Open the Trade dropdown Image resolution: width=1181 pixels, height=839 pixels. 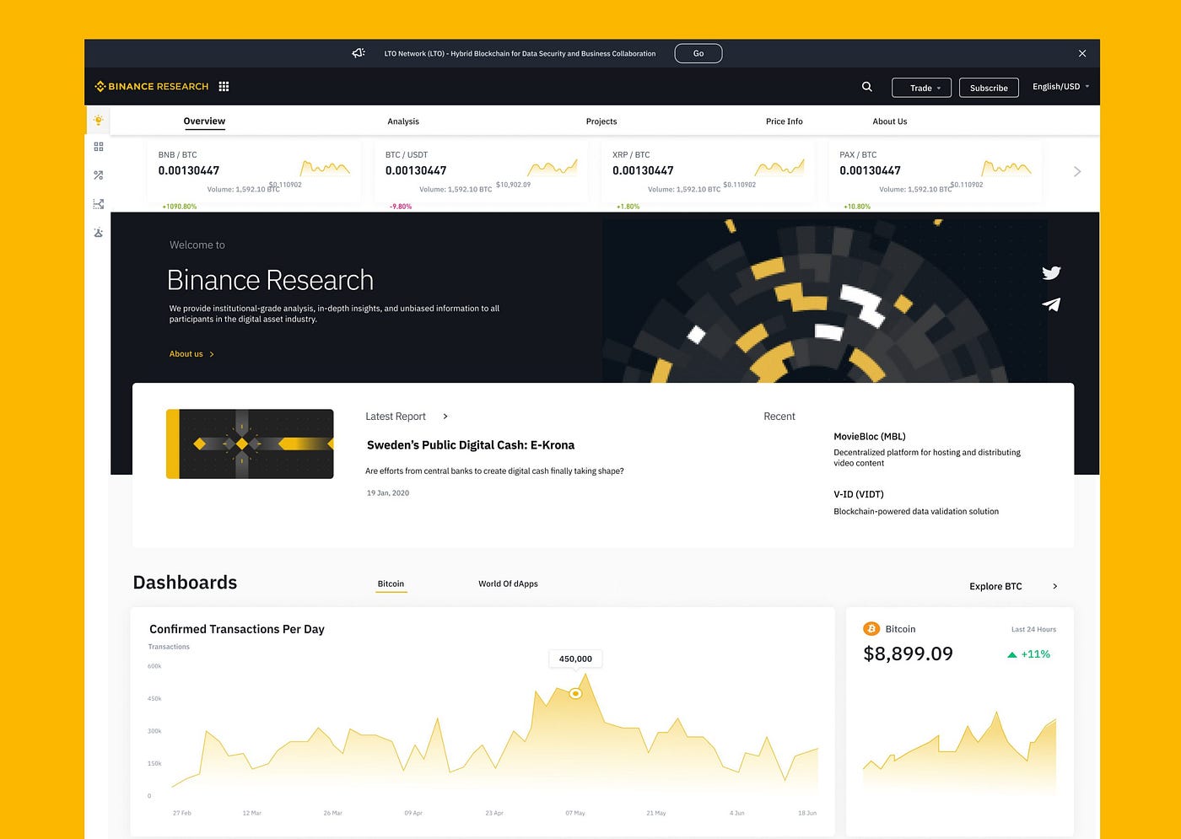(x=921, y=88)
